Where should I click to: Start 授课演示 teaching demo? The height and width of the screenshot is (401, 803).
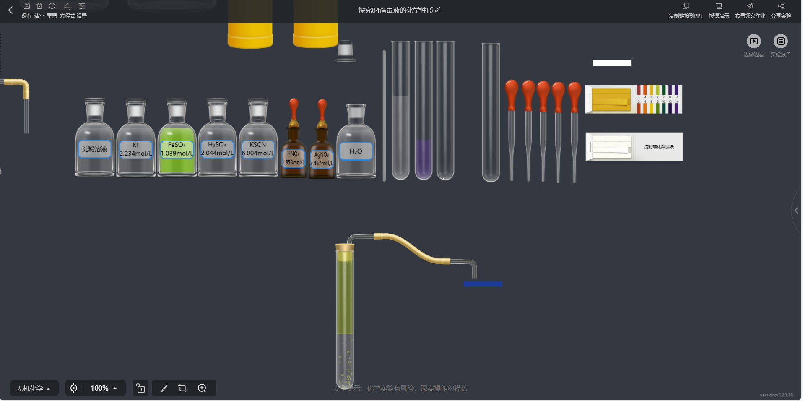coord(719,10)
